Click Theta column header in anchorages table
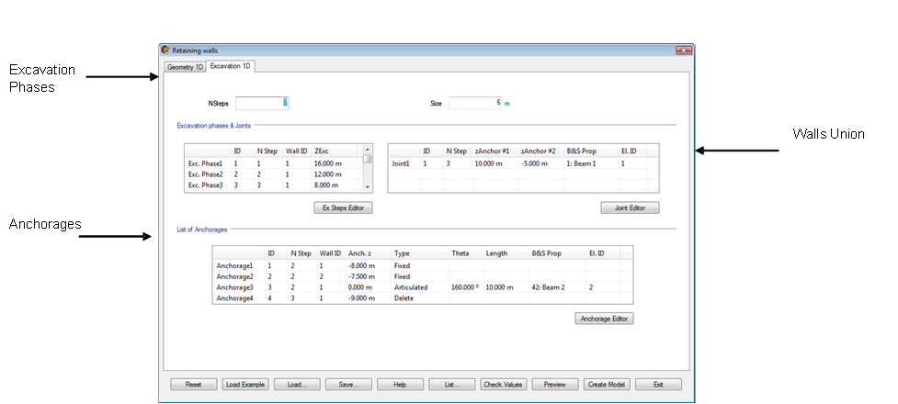This screenshot has height=404, width=898. point(466,253)
